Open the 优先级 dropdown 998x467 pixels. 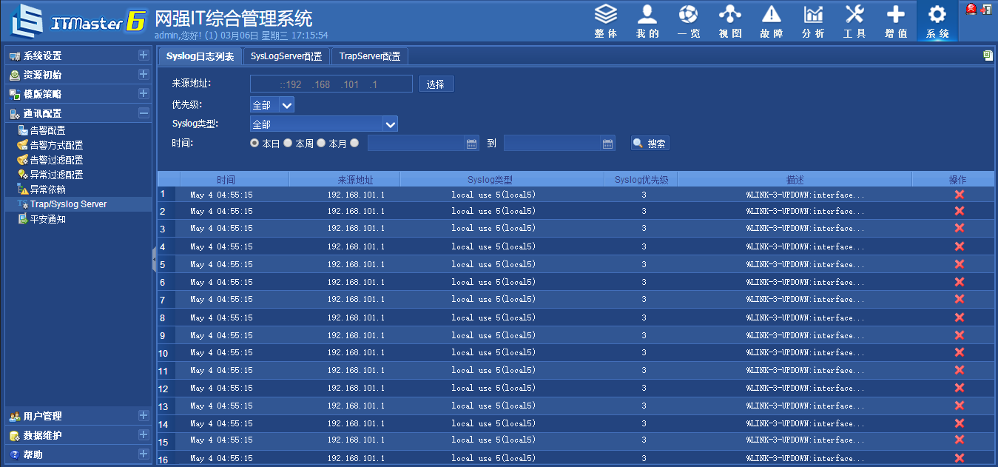tap(272, 105)
